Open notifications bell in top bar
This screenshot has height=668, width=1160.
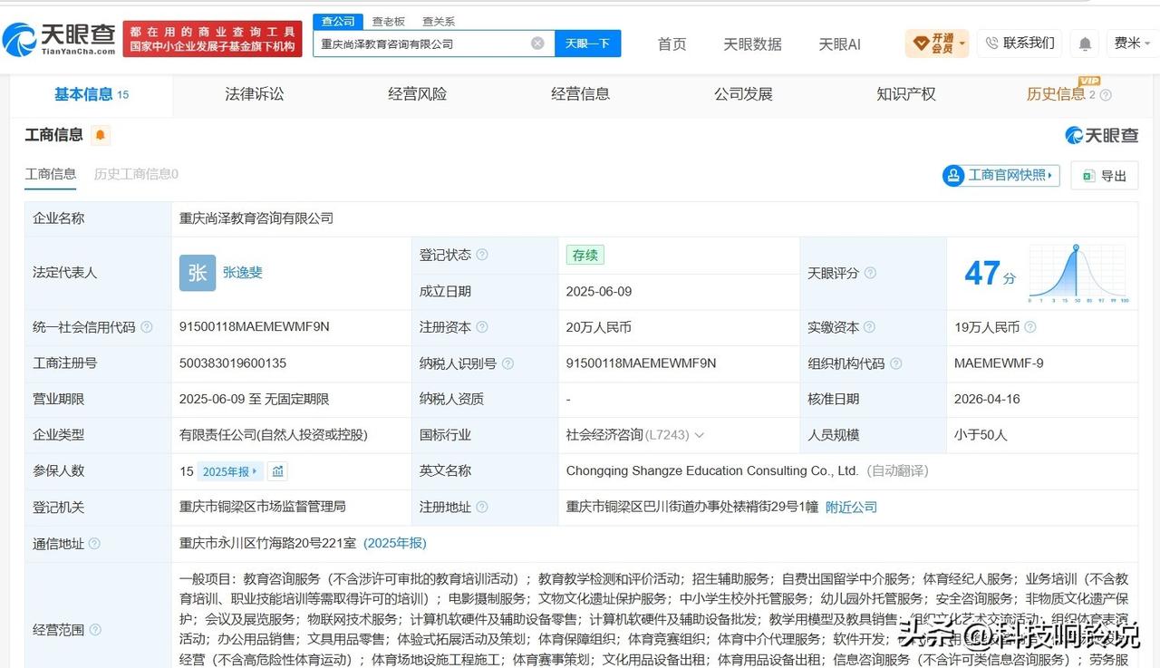tap(1085, 44)
